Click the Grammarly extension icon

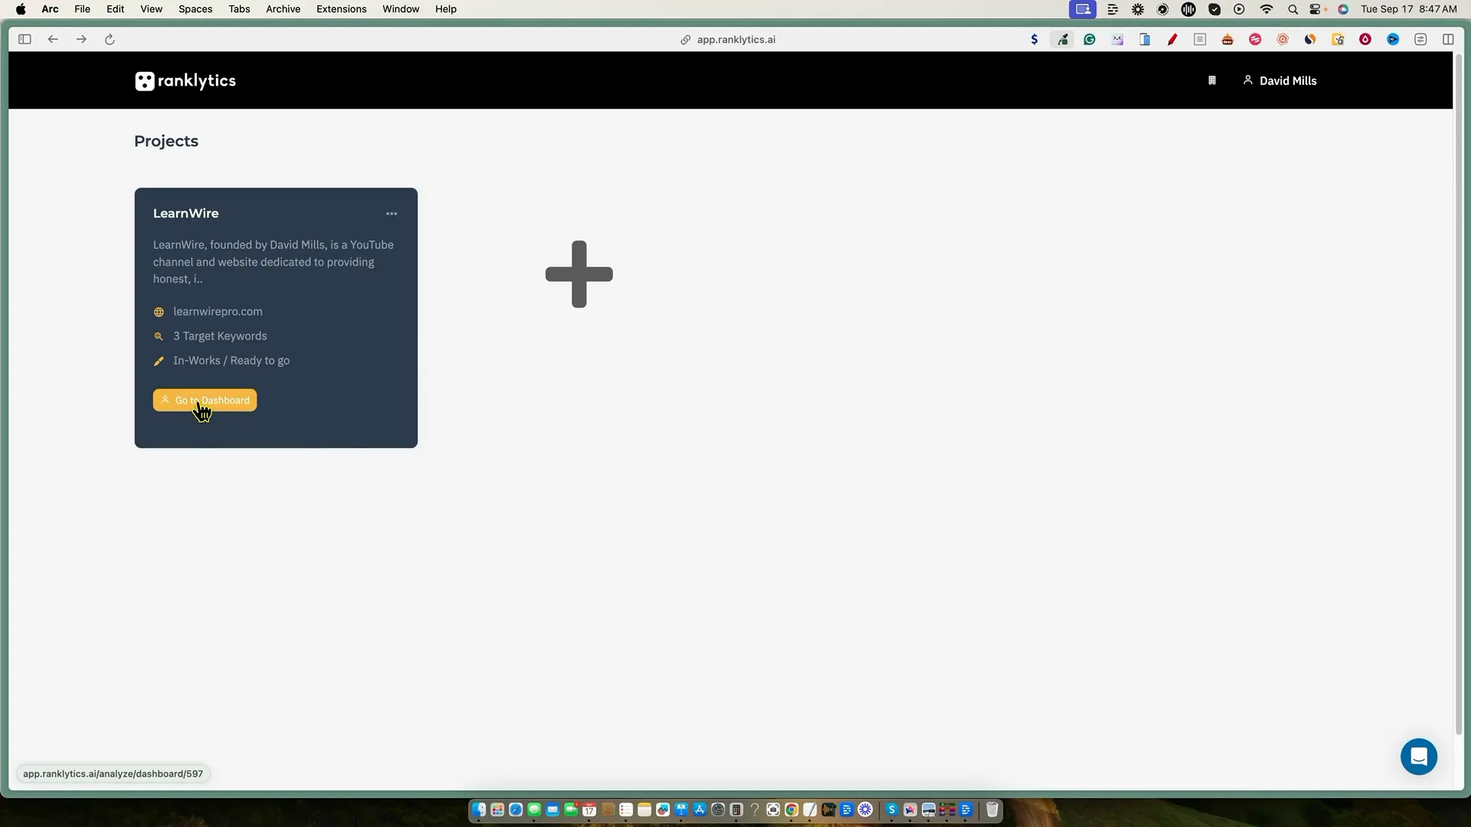[x=1089, y=39]
